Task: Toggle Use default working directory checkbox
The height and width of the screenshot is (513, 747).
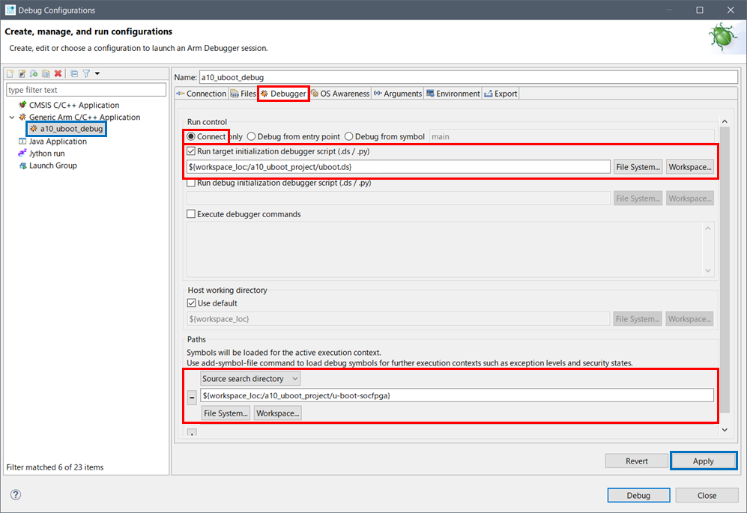Action: [x=191, y=303]
